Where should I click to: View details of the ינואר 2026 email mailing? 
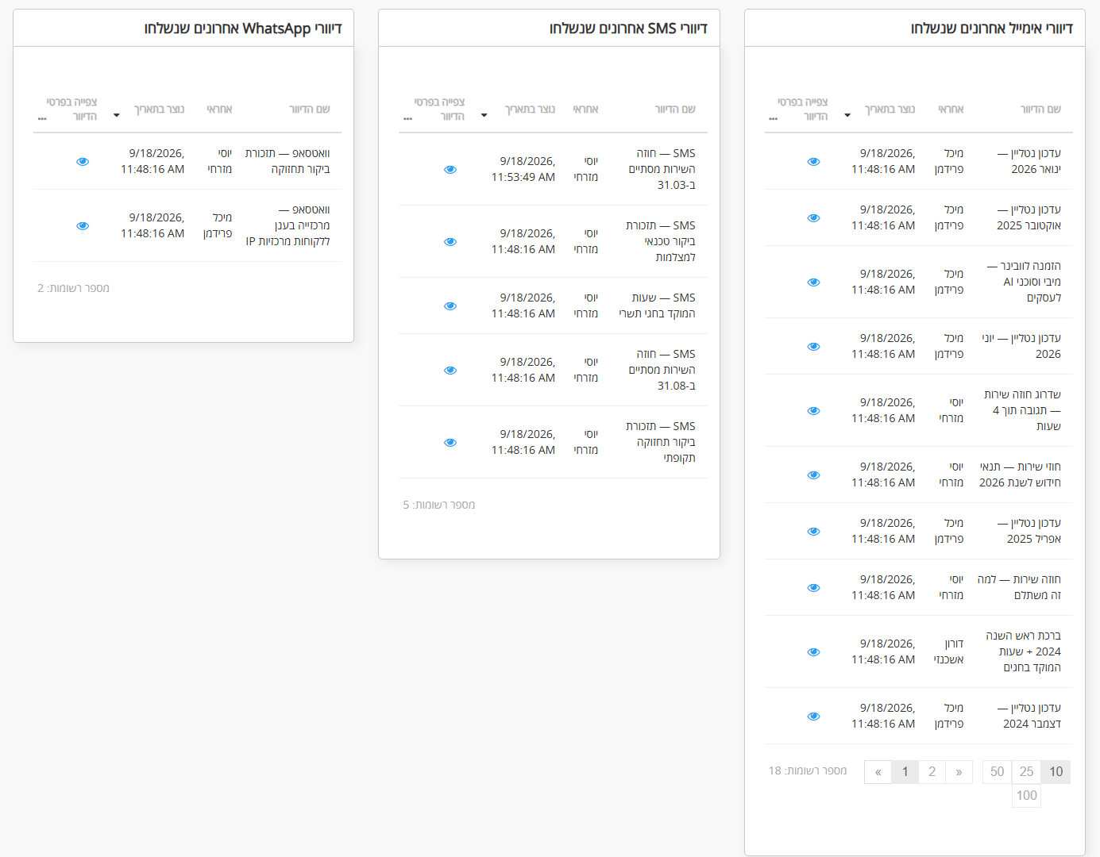click(x=813, y=162)
